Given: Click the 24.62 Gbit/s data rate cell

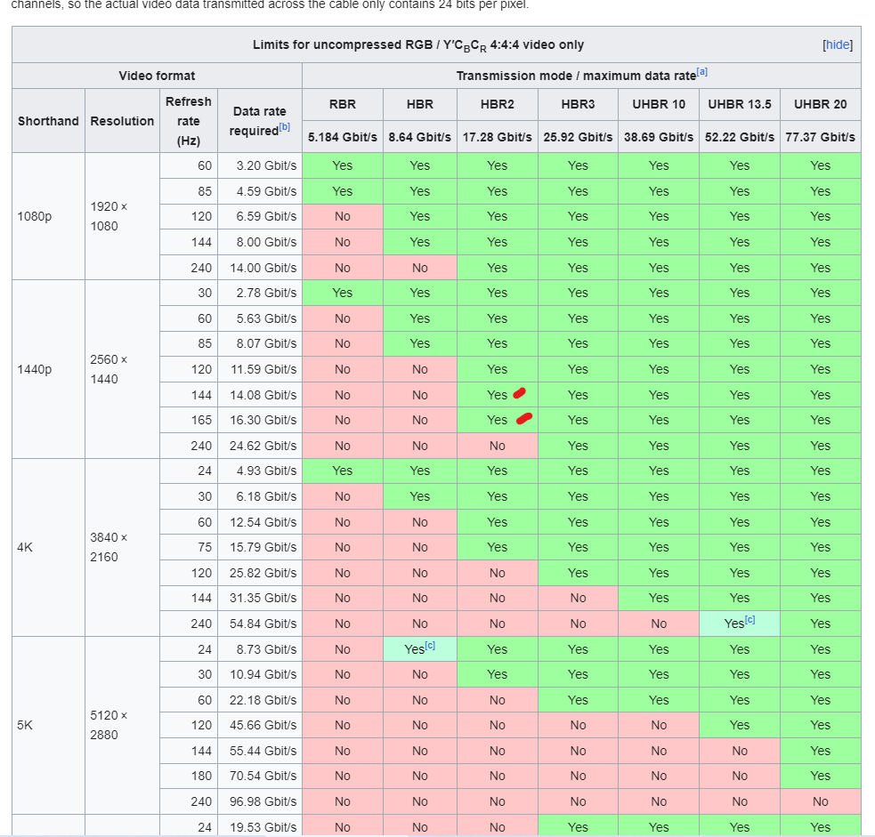Looking at the screenshot, I should pyautogui.click(x=260, y=446).
